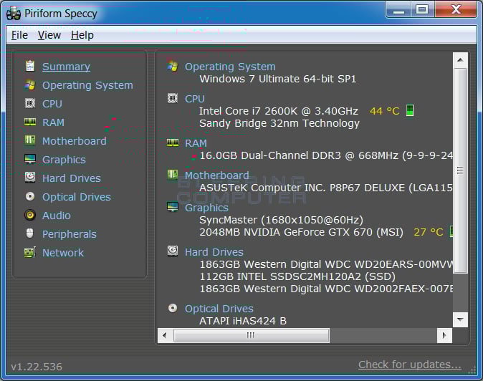This screenshot has height=381, width=483.
Task: Click the CPU chip icon in sidebar
Action: (29, 104)
